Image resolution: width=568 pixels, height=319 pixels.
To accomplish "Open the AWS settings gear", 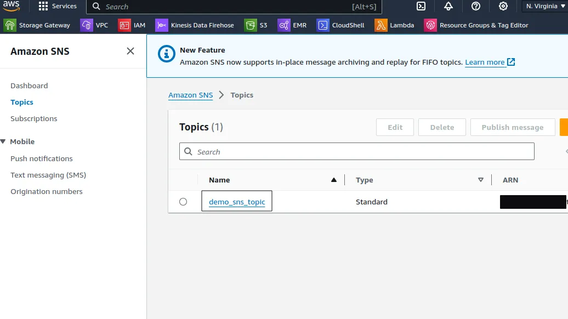I will [503, 7].
